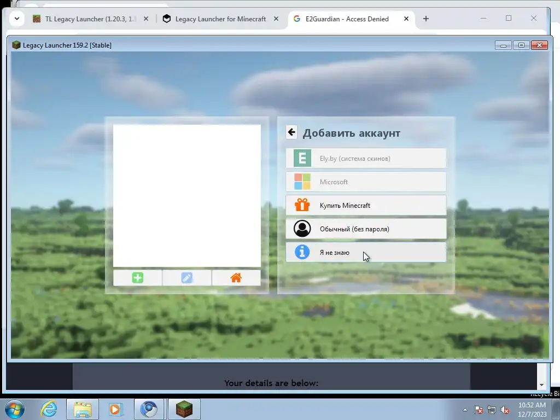Screen dimensions: 560x420
Task: Click the Legacy Launcher grass block title icon
Action: click(16, 45)
